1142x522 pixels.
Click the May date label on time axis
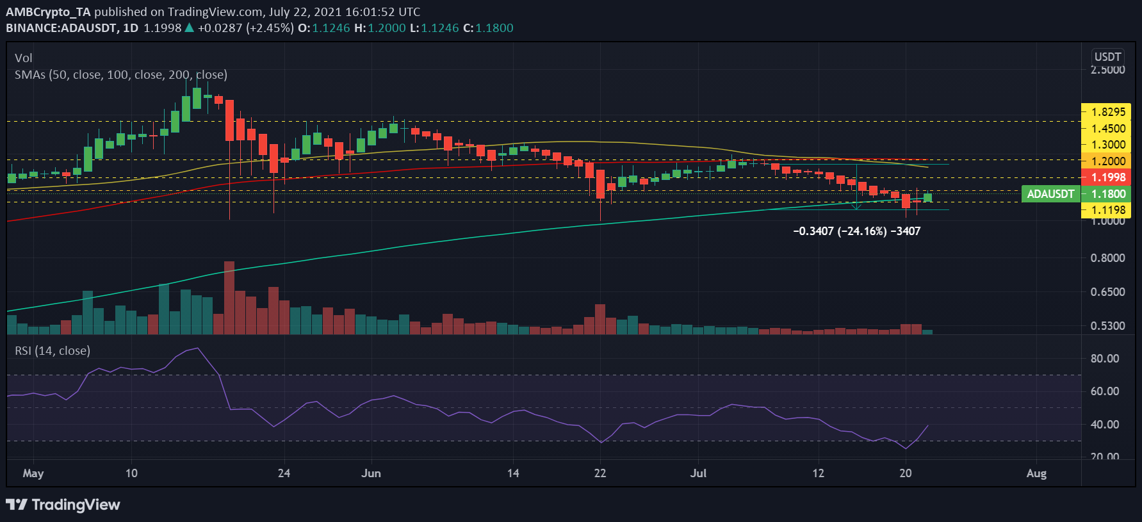tap(33, 473)
